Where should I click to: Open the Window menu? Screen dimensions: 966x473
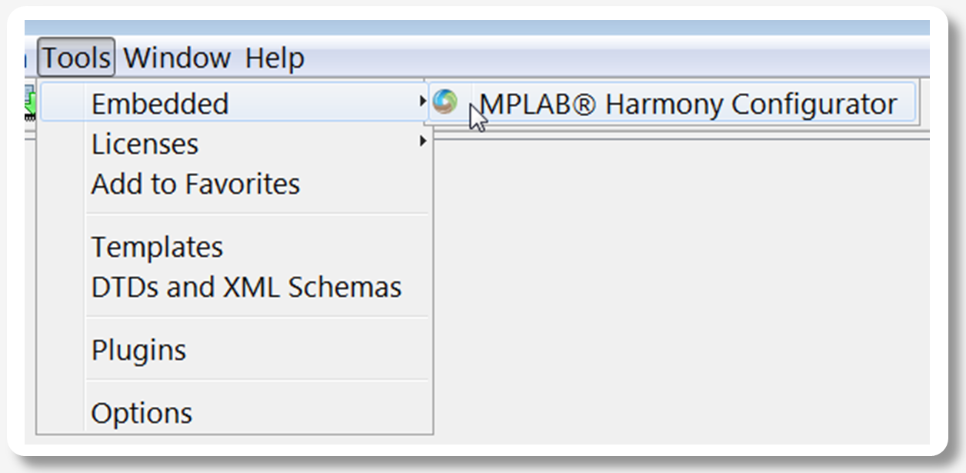[x=177, y=56]
